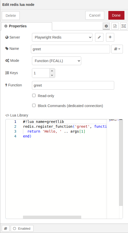Add a new Redis server config
The image size is (128, 233).
pyautogui.click(x=110, y=37)
